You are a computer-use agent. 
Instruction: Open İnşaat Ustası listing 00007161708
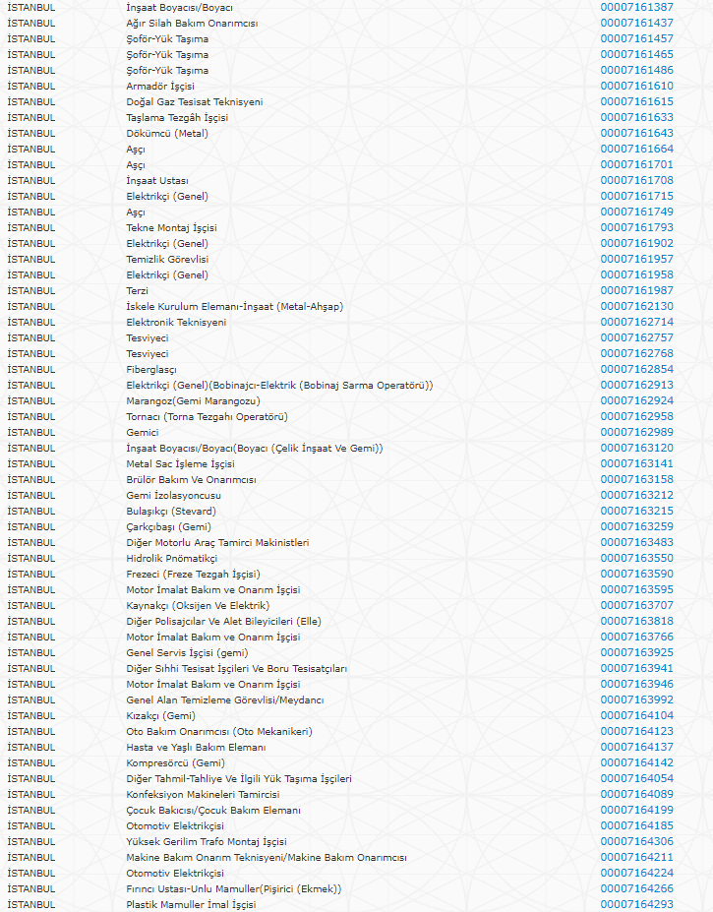coord(636,180)
